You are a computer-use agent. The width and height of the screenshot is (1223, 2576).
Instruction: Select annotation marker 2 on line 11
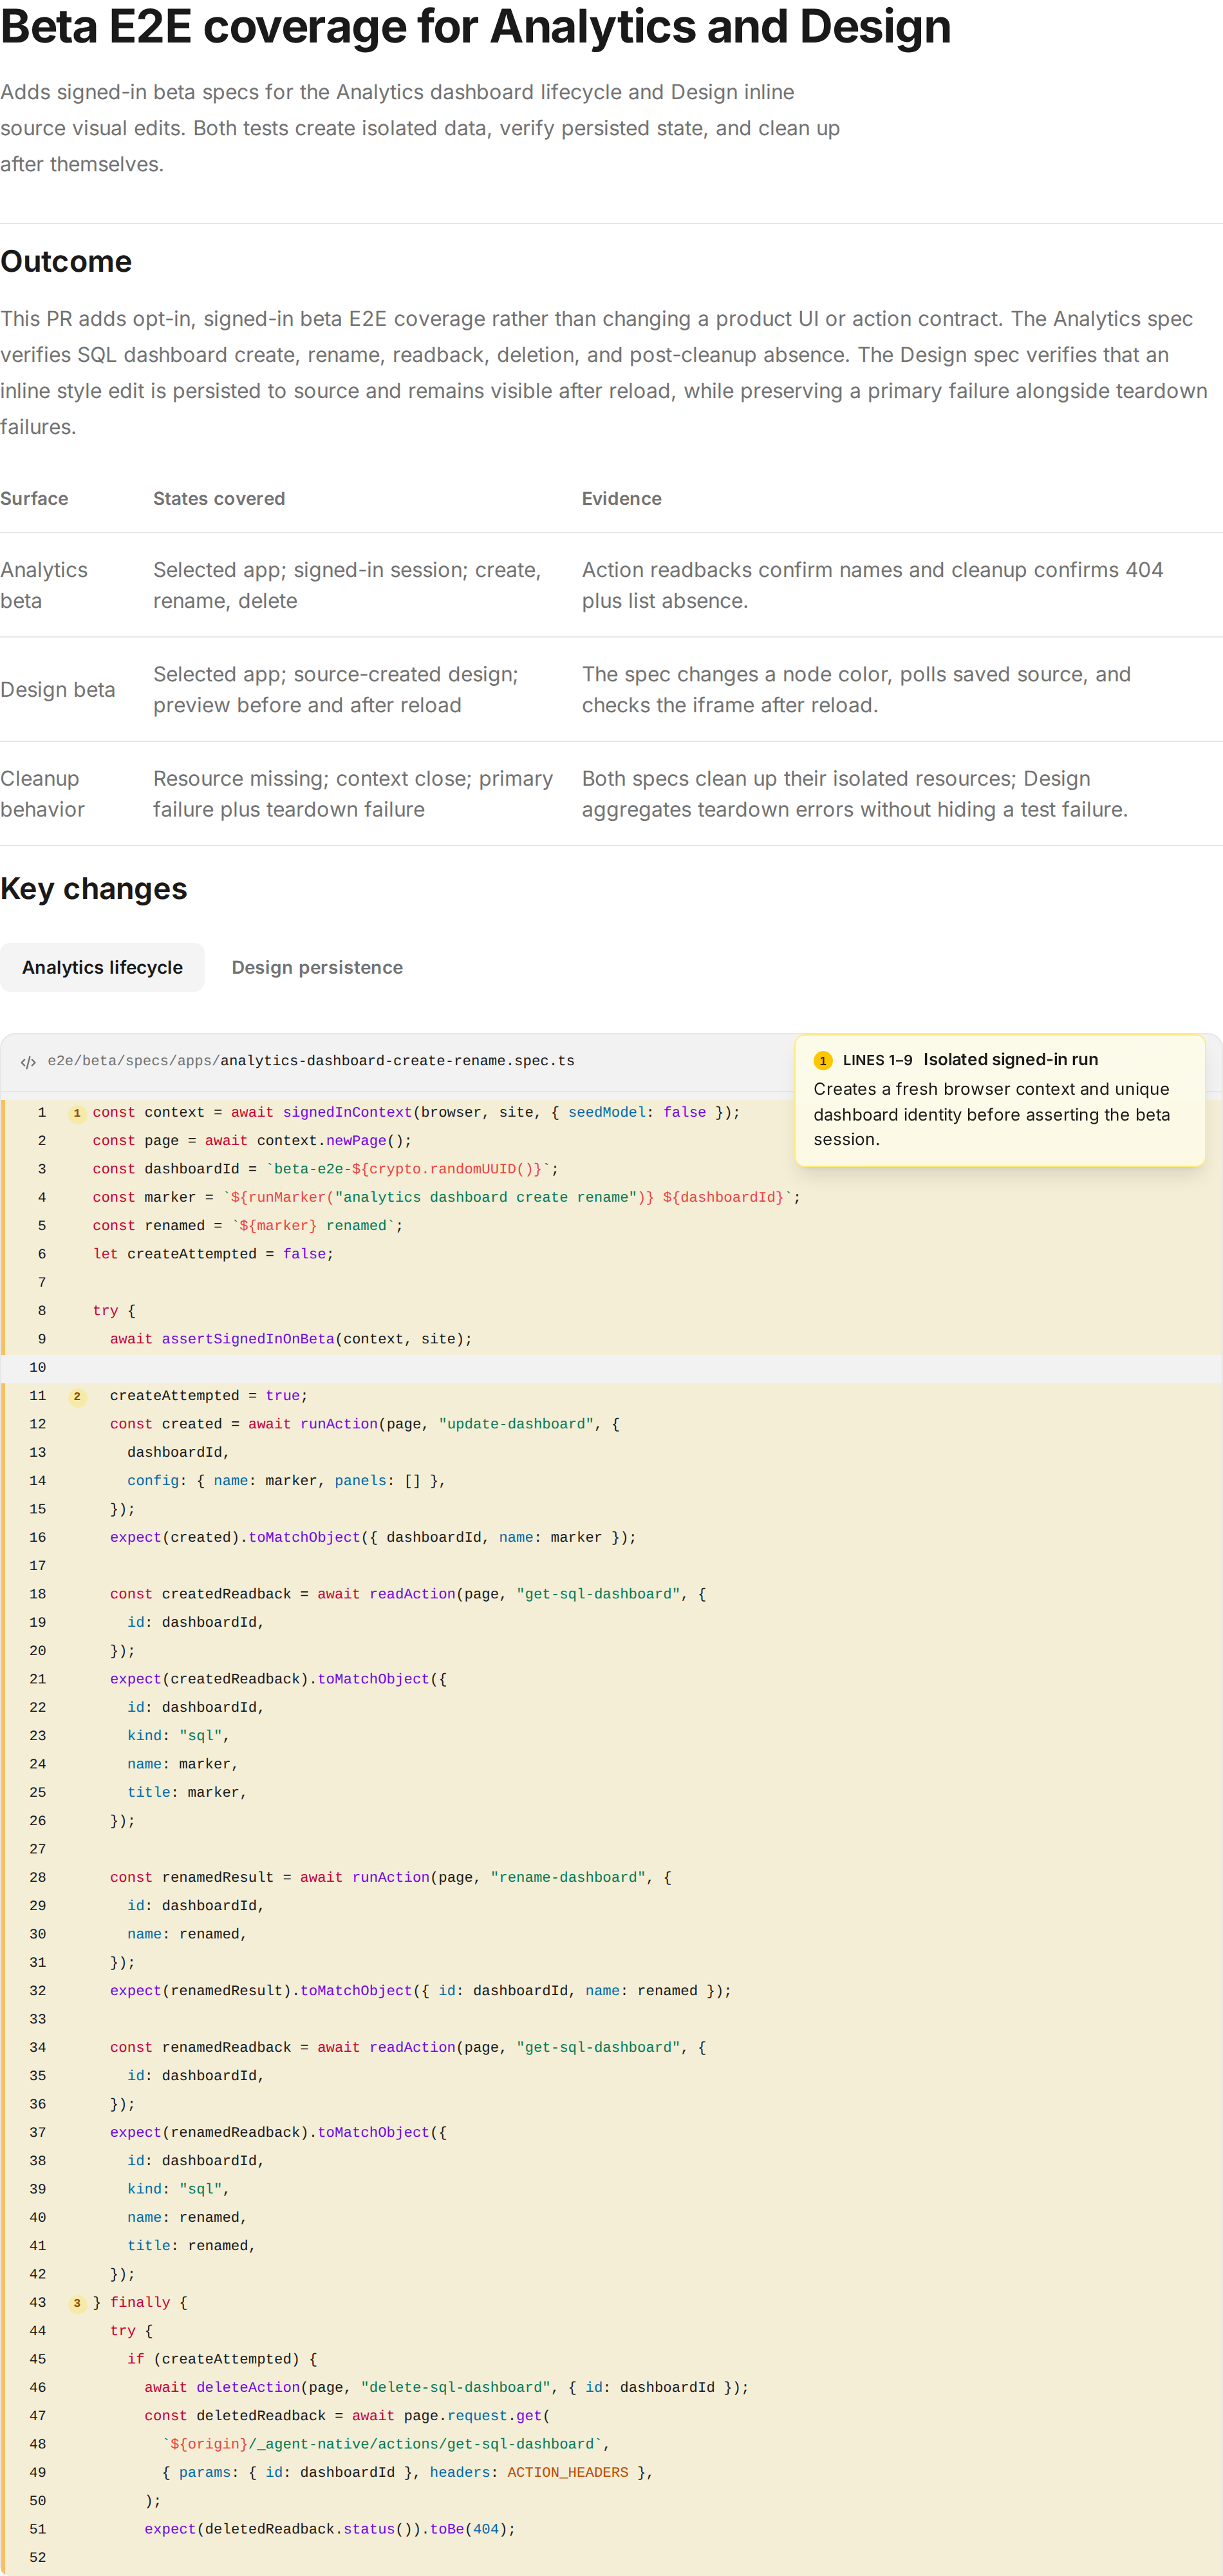[x=77, y=1396]
